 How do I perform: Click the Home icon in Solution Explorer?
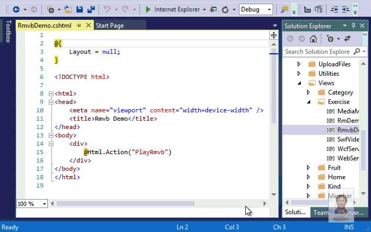313,39
